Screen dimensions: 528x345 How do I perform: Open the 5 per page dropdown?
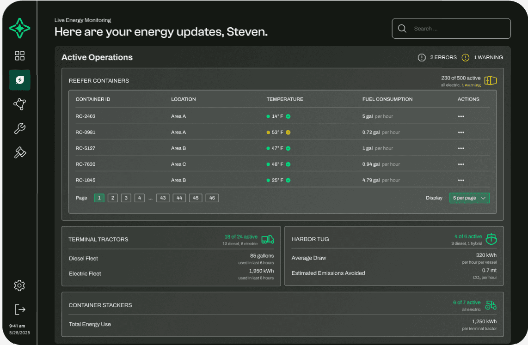click(x=469, y=198)
